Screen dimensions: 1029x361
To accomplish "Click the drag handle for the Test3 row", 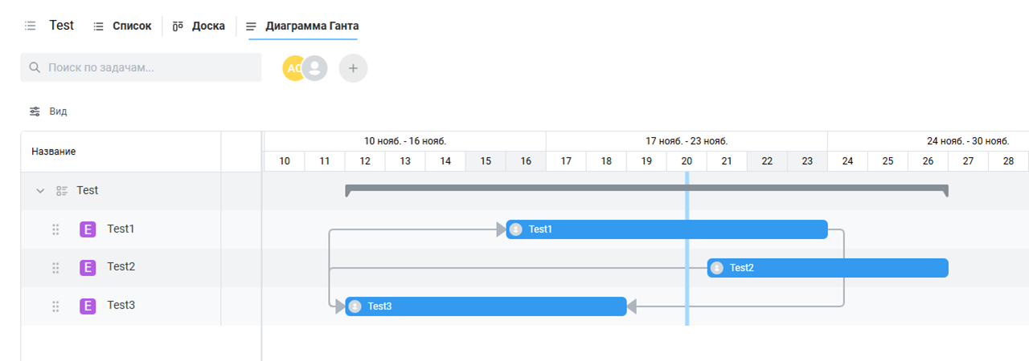I will tap(55, 306).
